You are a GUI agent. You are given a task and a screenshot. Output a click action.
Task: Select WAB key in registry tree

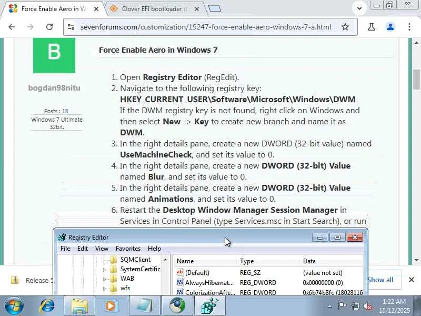point(127,279)
